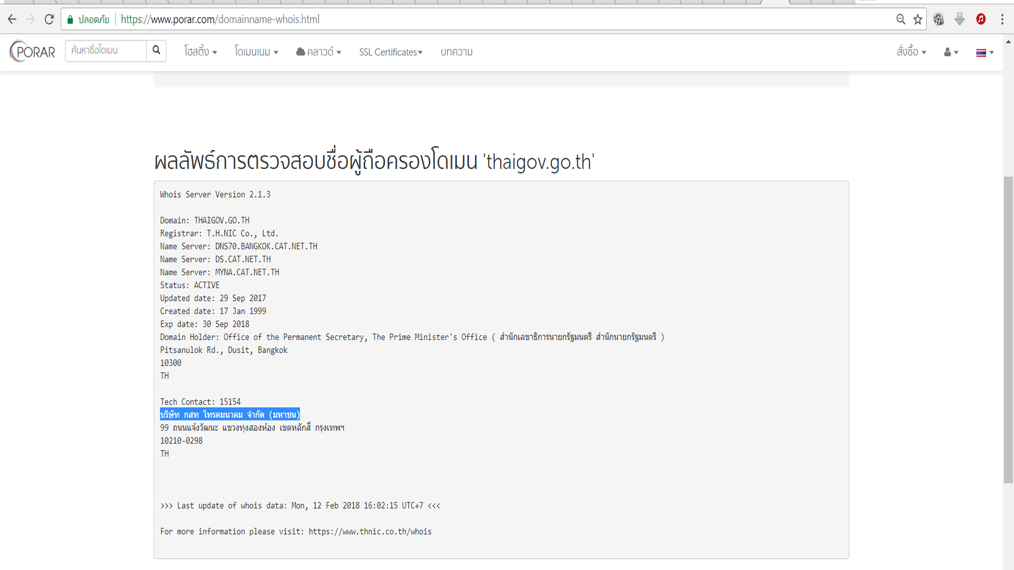The width and height of the screenshot is (1014, 570).
Task: Open the user account dropdown
Action: coord(951,52)
